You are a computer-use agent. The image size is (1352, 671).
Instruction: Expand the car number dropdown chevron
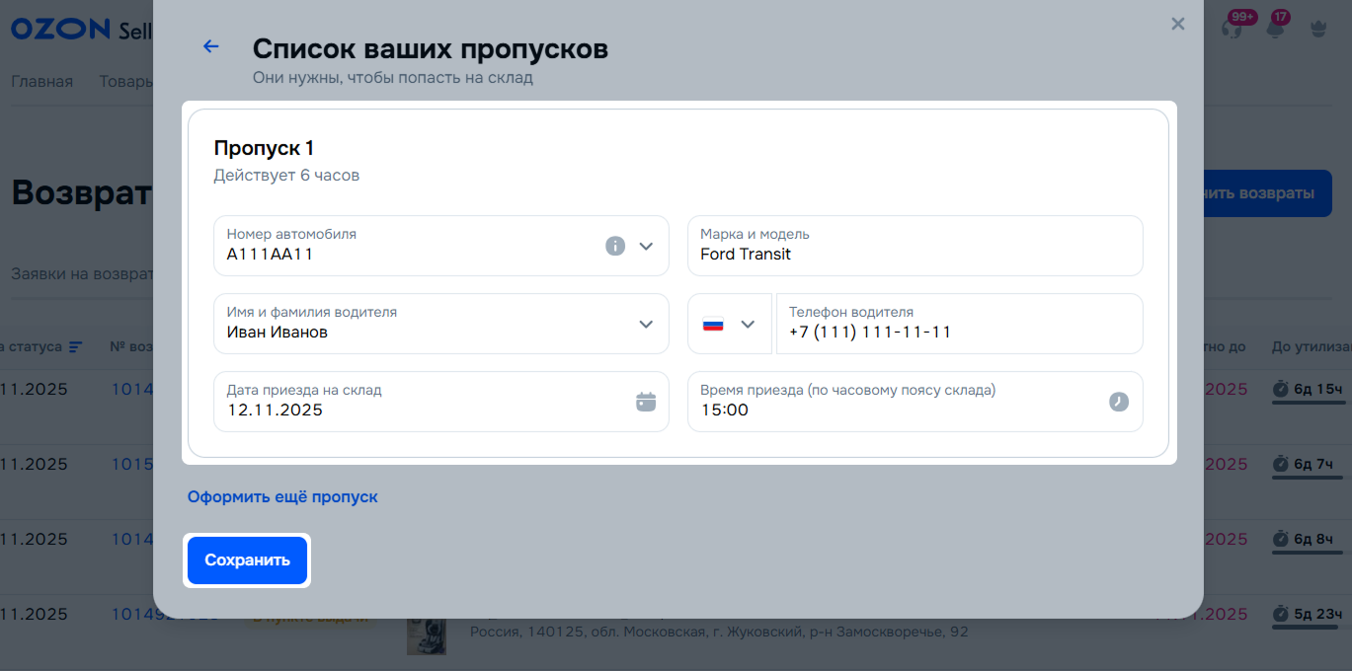tap(646, 246)
